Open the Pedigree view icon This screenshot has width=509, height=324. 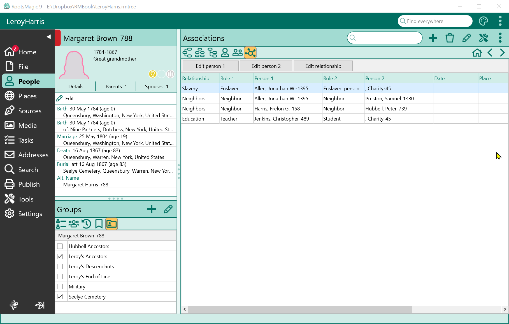tap(187, 53)
